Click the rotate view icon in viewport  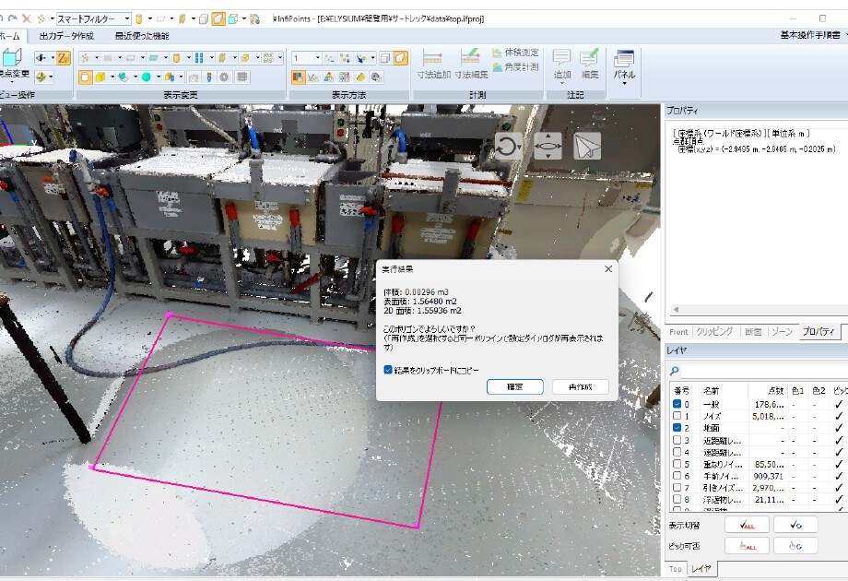[x=508, y=146]
